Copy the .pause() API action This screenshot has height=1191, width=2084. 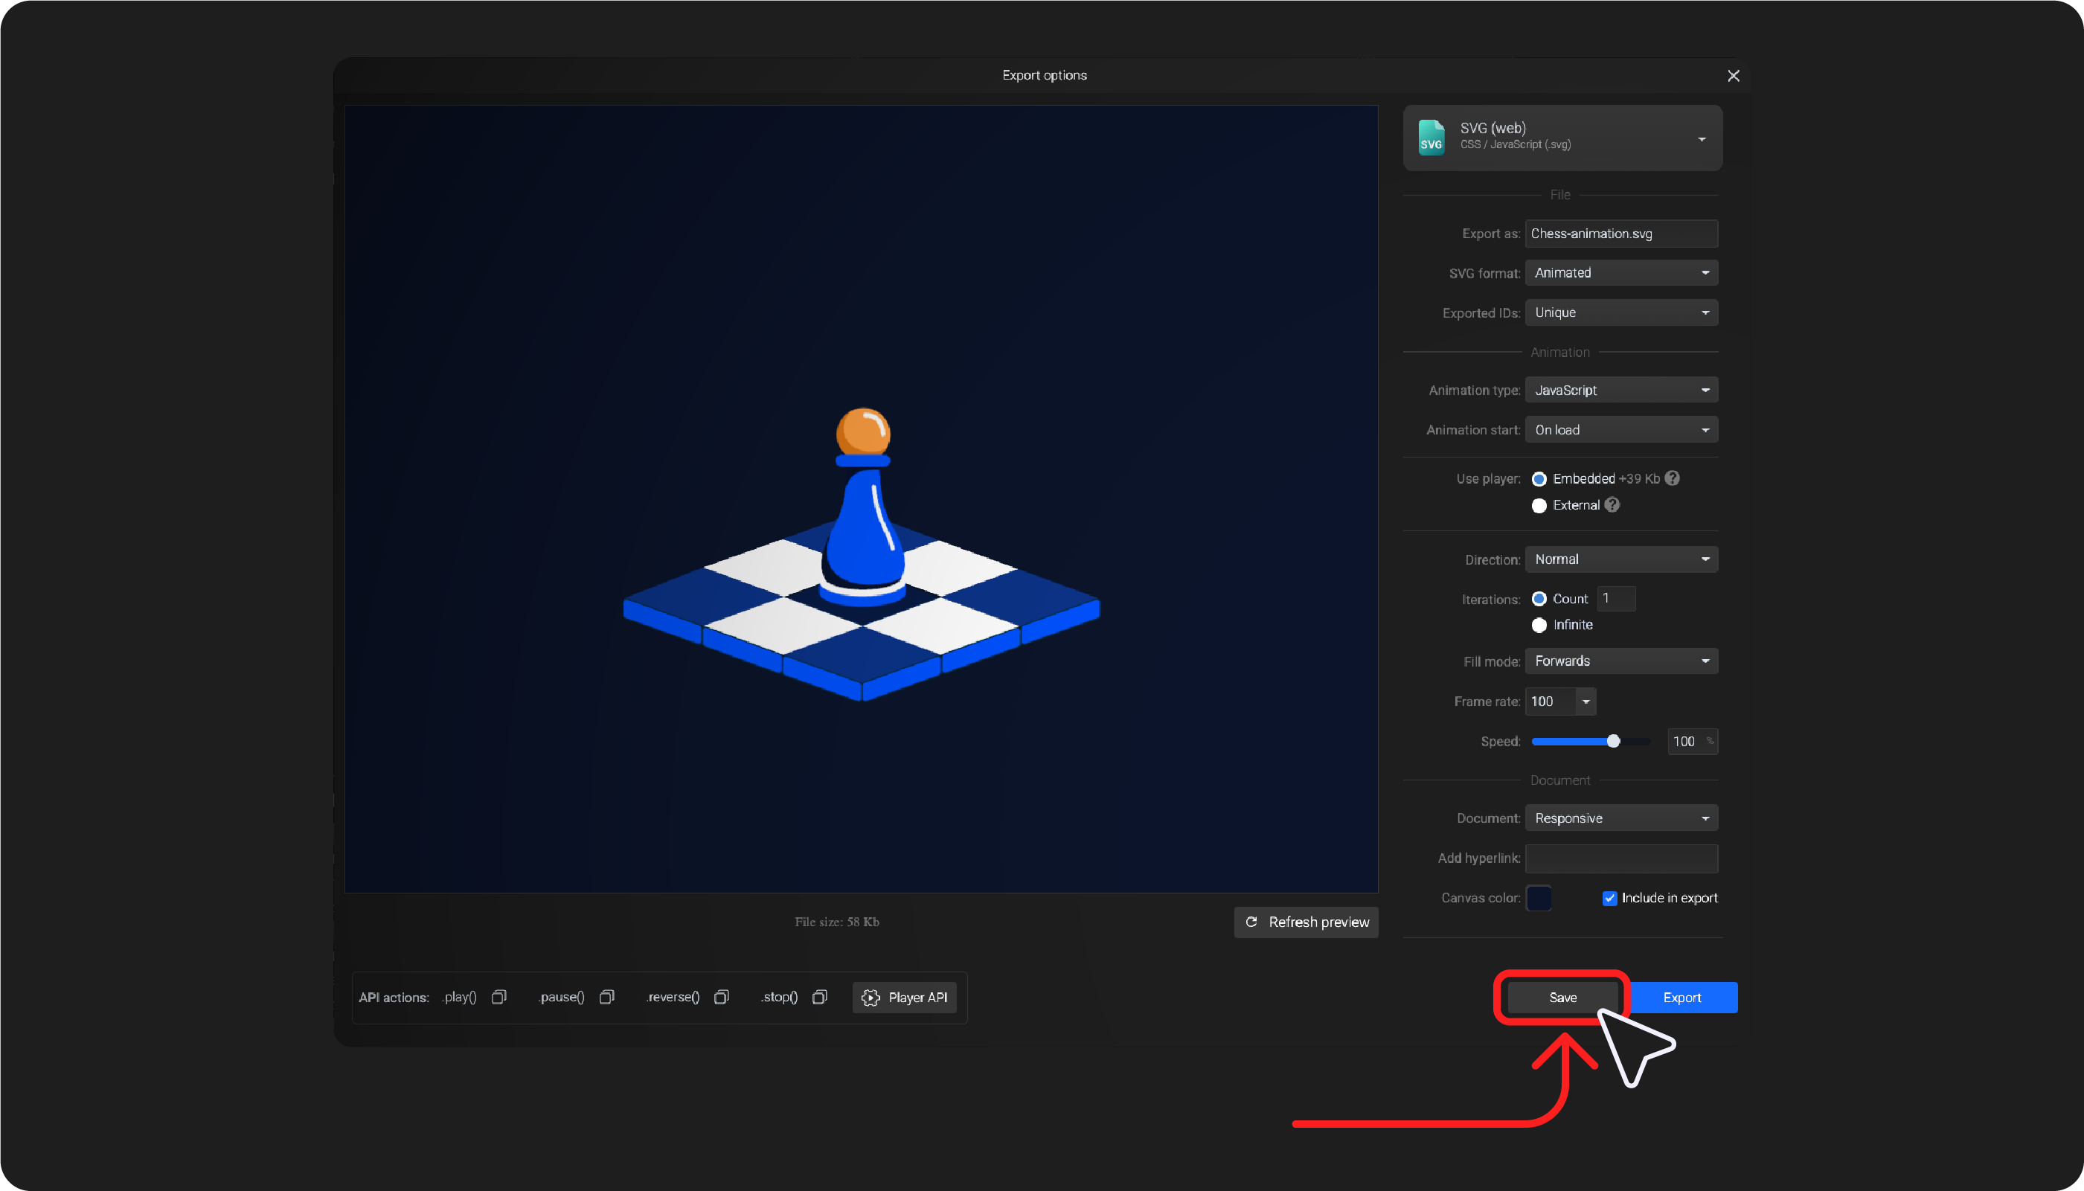coord(607,997)
